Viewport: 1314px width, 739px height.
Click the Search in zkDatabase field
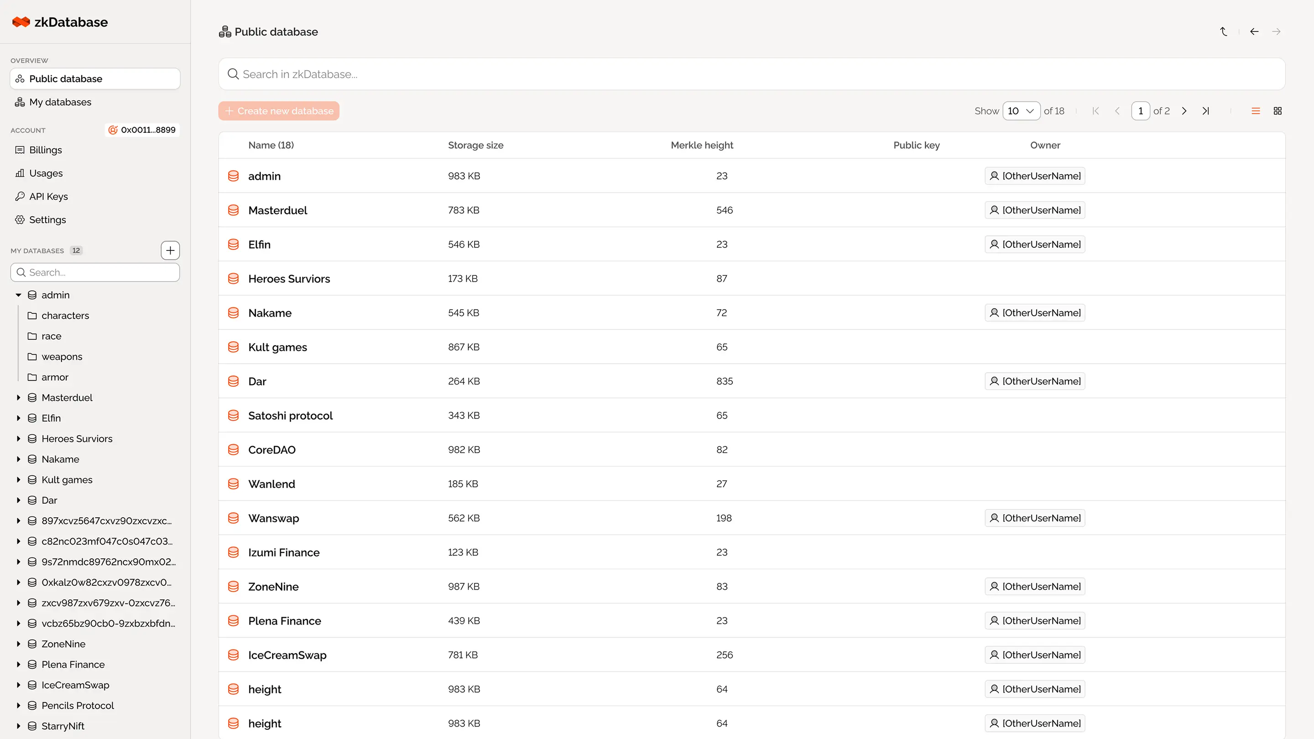click(x=751, y=74)
